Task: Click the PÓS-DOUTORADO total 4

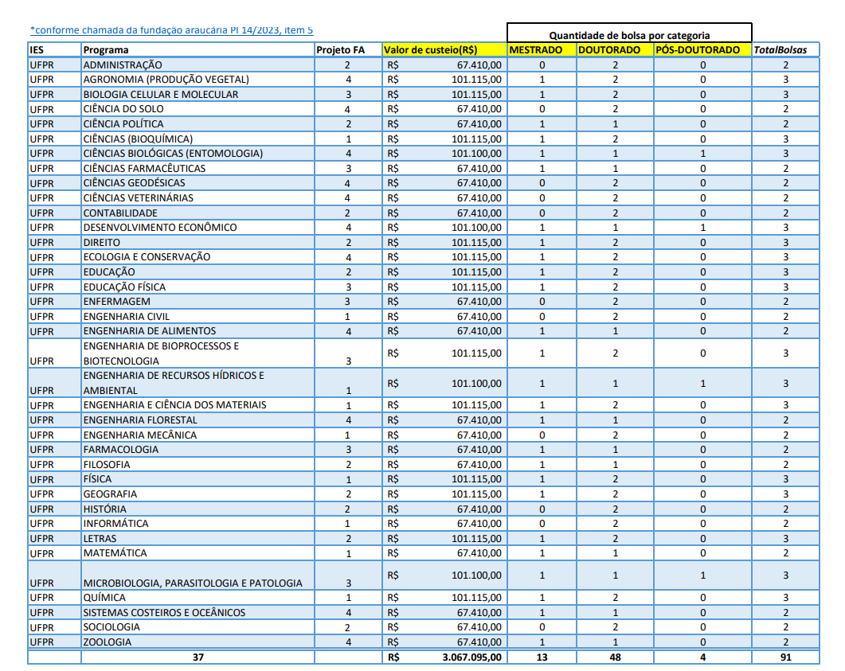Action: pyautogui.click(x=702, y=657)
